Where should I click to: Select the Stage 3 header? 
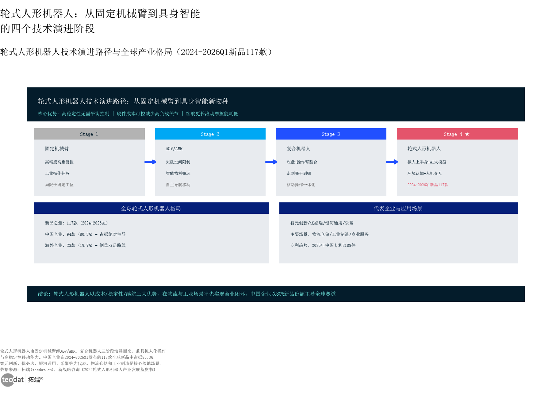point(331,134)
